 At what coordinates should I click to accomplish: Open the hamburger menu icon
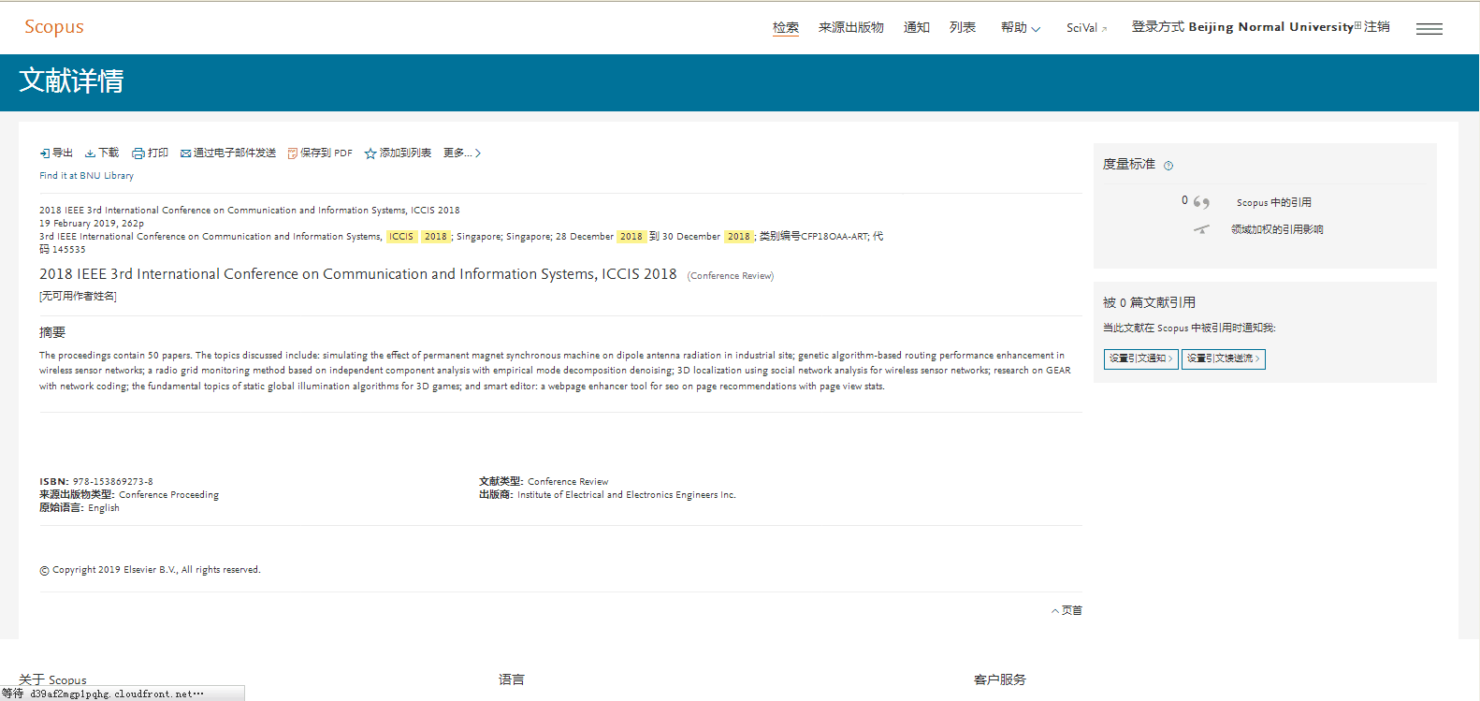(1429, 29)
